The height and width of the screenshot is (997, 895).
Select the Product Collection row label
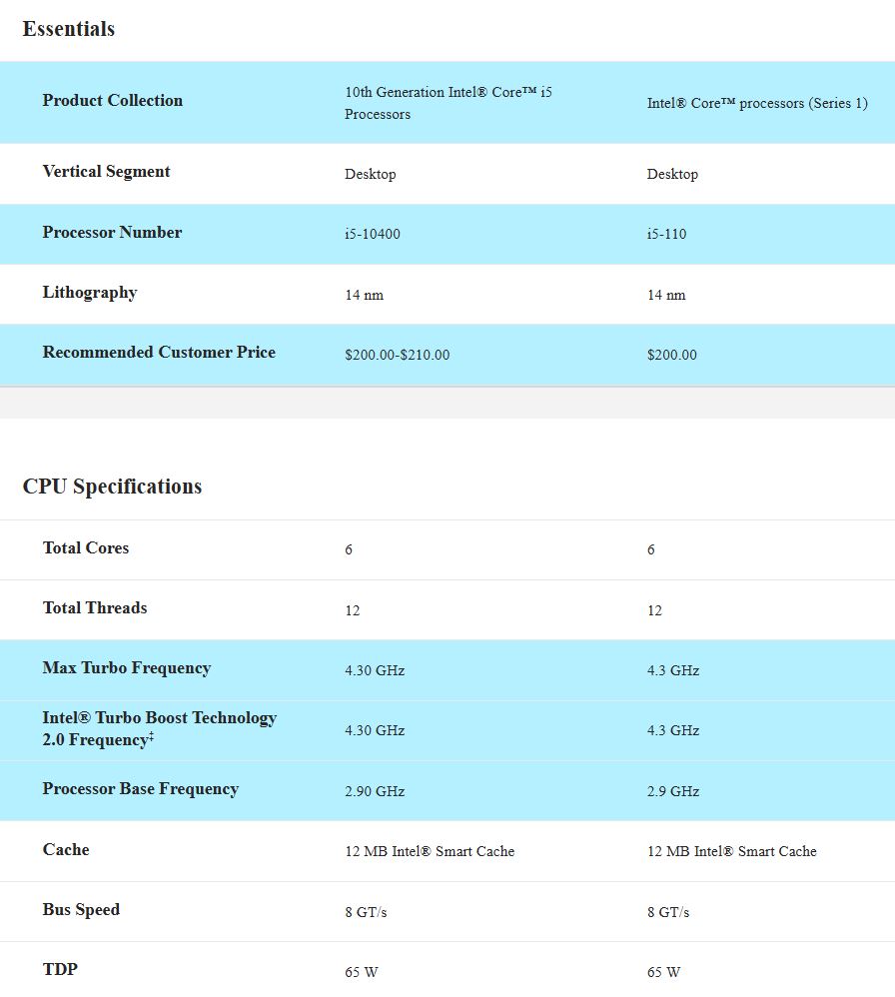point(113,101)
